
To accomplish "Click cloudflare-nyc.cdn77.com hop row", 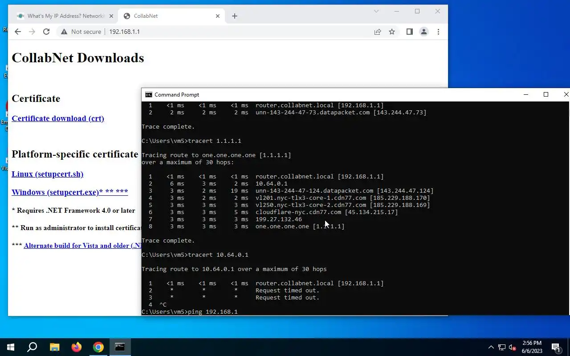I will click(273, 212).
